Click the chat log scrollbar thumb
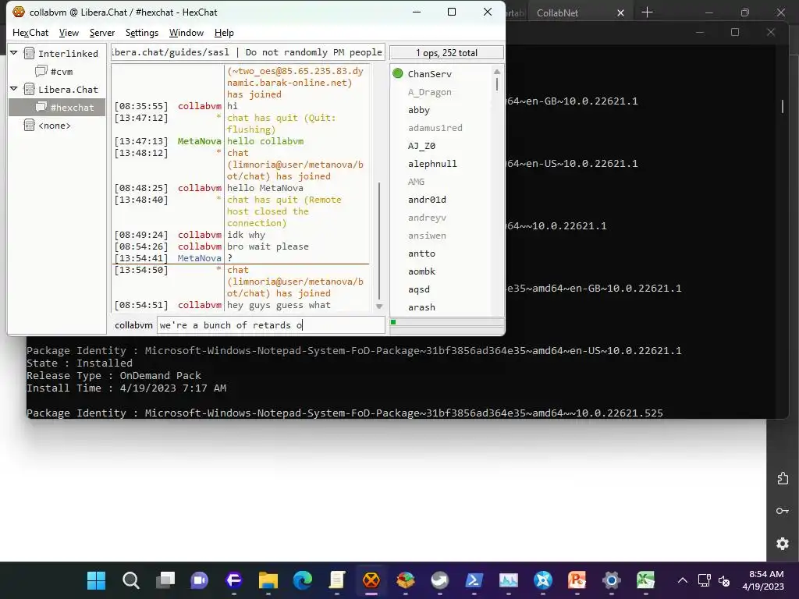 point(379,241)
